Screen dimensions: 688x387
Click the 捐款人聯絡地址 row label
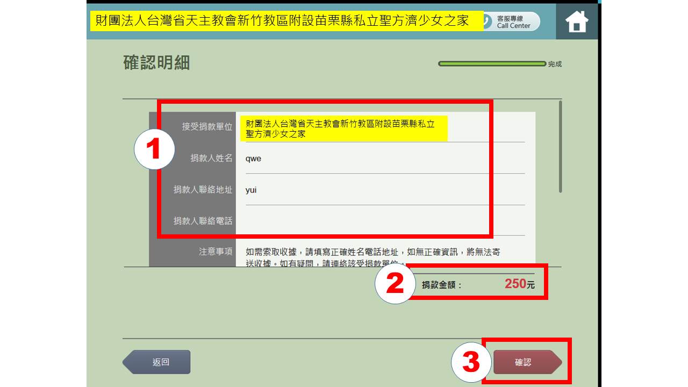[203, 190]
